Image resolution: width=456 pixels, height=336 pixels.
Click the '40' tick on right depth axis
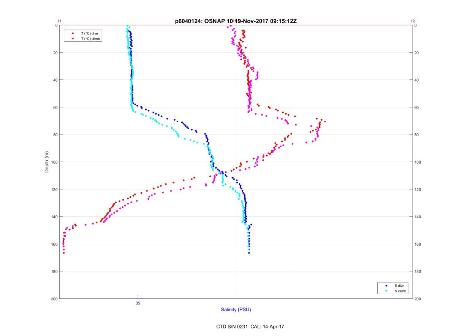pos(417,80)
